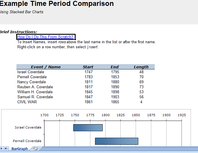This screenshot has height=153, width=198.
Task: Open the 'How Do I Do This From Scratch?' link
Action: (x=45, y=37)
